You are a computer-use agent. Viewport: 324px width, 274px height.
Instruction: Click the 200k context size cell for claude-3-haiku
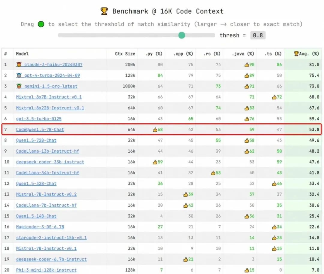(x=130, y=65)
